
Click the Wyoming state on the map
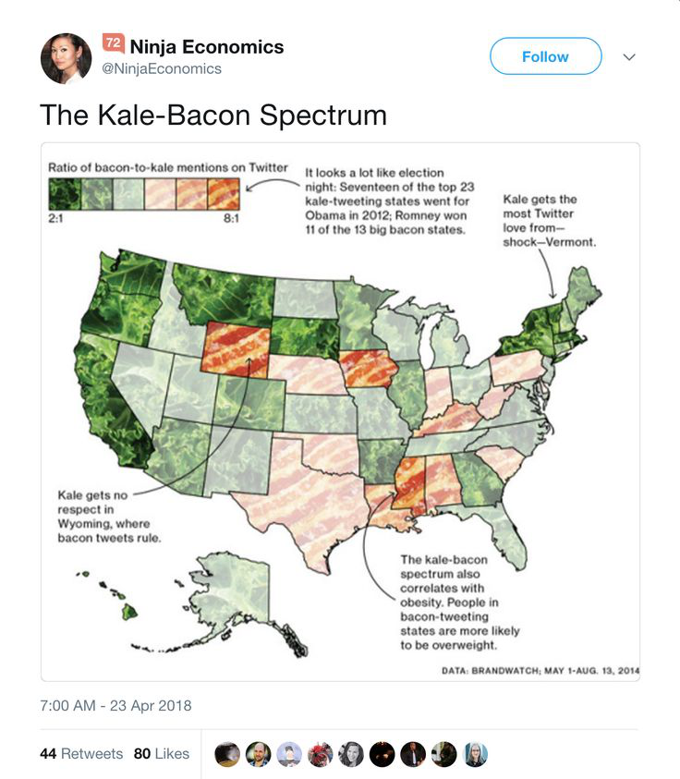tap(237, 349)
